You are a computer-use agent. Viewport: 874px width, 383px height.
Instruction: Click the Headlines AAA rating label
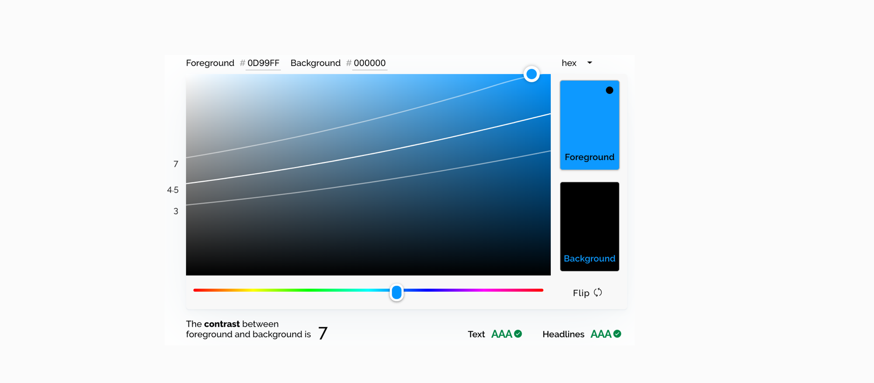(x=601, y=334)
